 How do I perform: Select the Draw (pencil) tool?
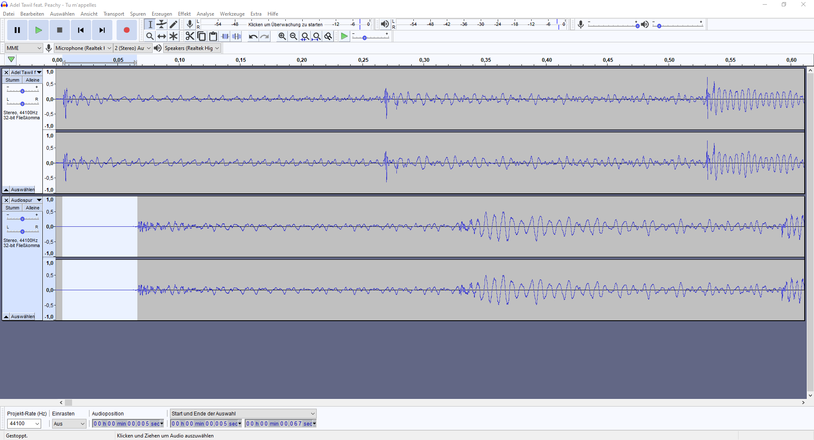click(173, 25)
